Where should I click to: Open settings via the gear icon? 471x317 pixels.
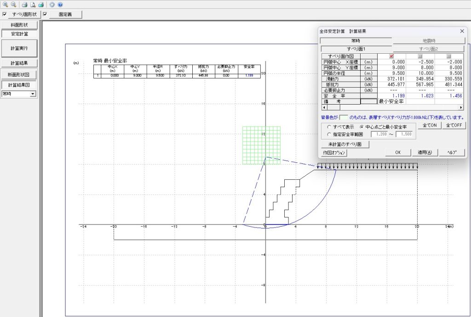point(52,5)
